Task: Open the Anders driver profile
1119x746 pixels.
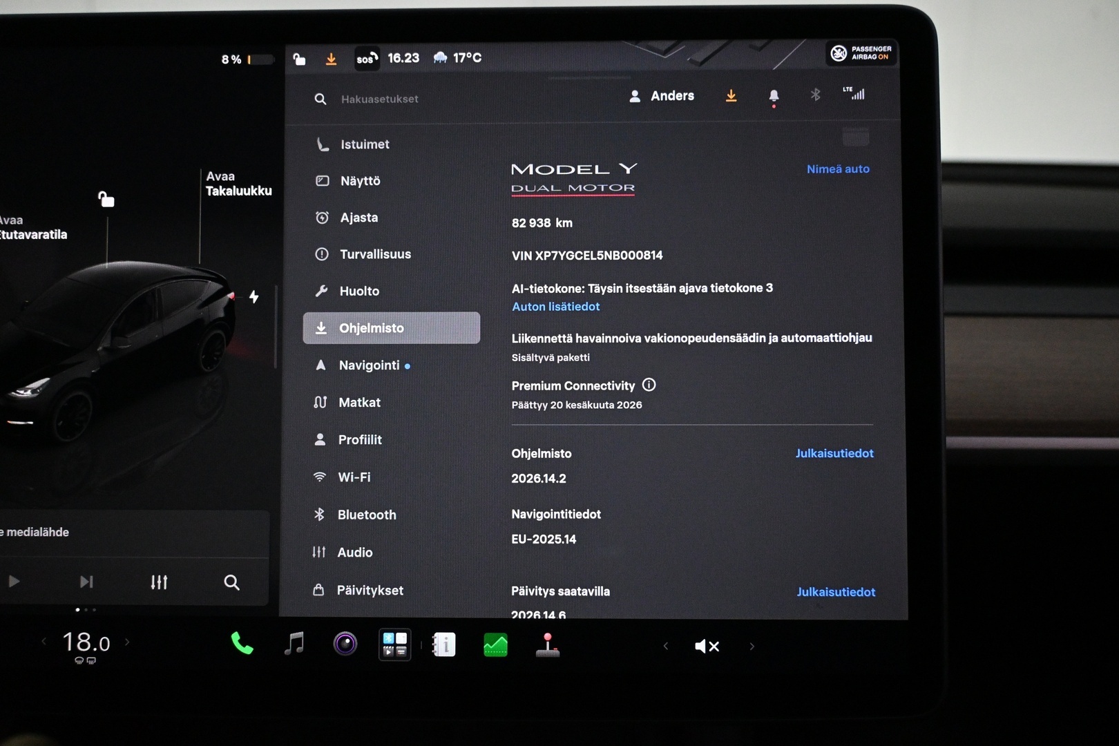Action: coord(662,96)
